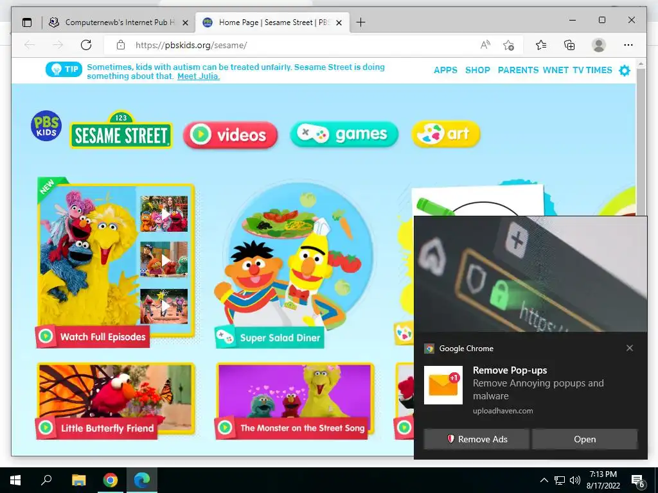The width and height of the screenshot is (658, 493).
Task: Click Microsoft Edge taskbar icon
Action: click(142, 480)
